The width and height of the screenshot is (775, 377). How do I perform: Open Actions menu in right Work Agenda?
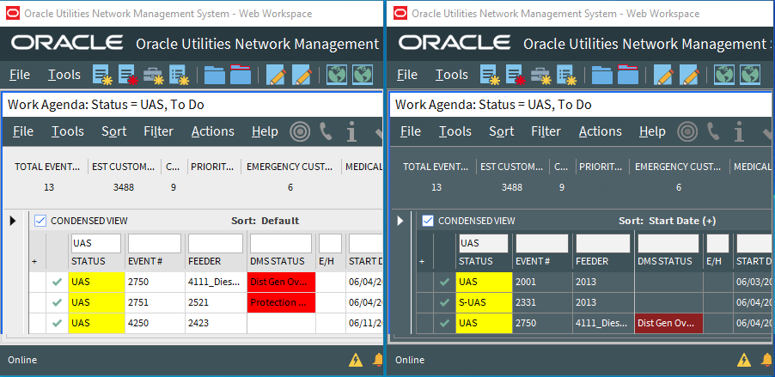pos(601,131)
